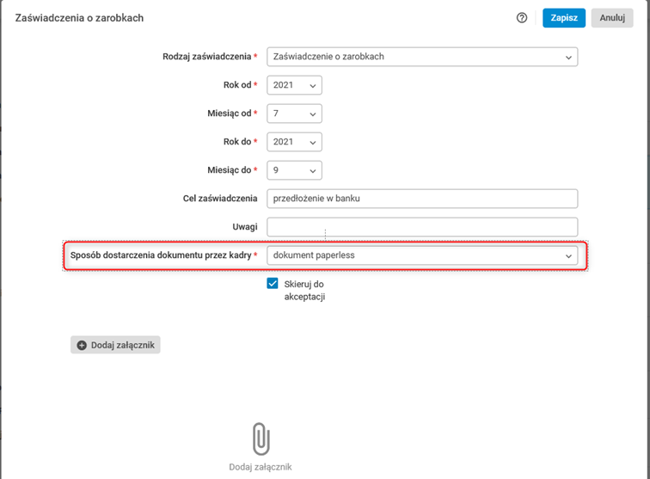
Task: Click the Skieruj do akceptacji label
Action: [304, 290]
